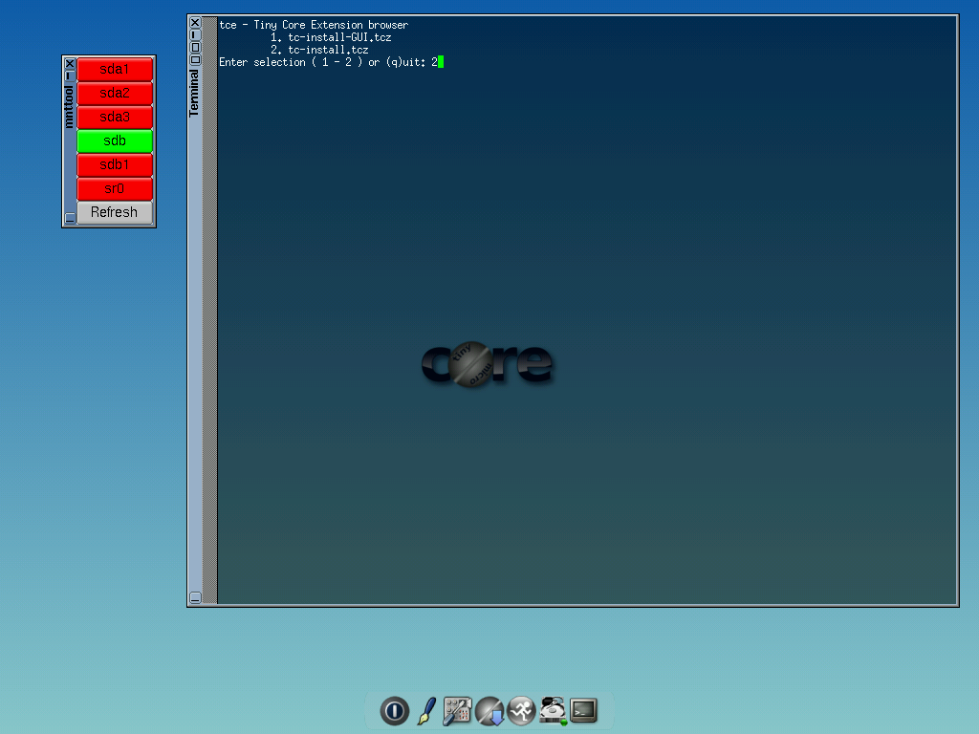Open the Apps extension browser dock icon
This screenshot has width=979, height=734.
tap(489, 711)
